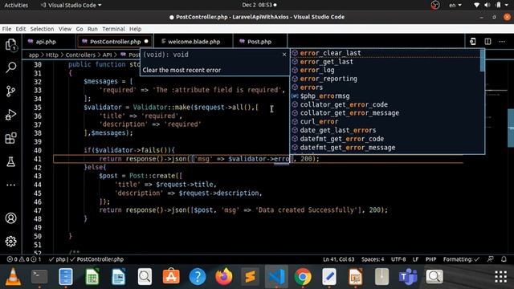Viewport: 514px width, 289px height.
Task: Open VLC media player from dock
Action: point(13,277)
